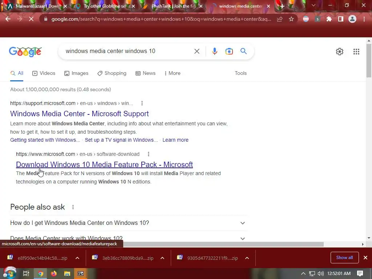Click the Learn more sublink

[x=175, y=140]
